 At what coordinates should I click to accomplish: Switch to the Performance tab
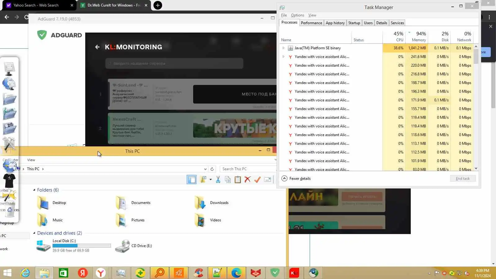point(311,23)
